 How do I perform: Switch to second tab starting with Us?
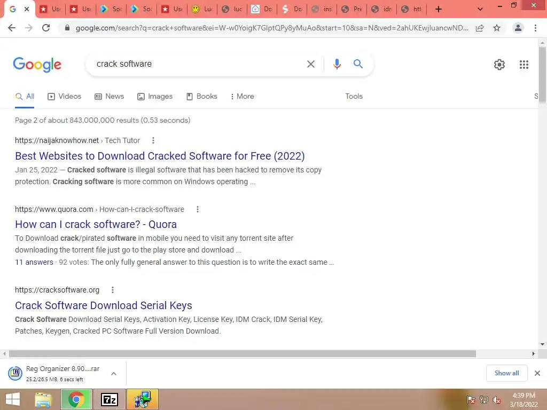coord(81,9)
